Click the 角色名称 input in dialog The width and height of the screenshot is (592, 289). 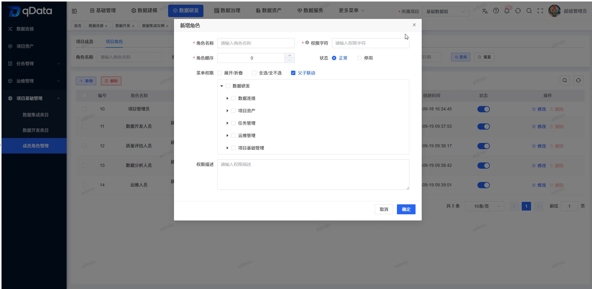256,43
